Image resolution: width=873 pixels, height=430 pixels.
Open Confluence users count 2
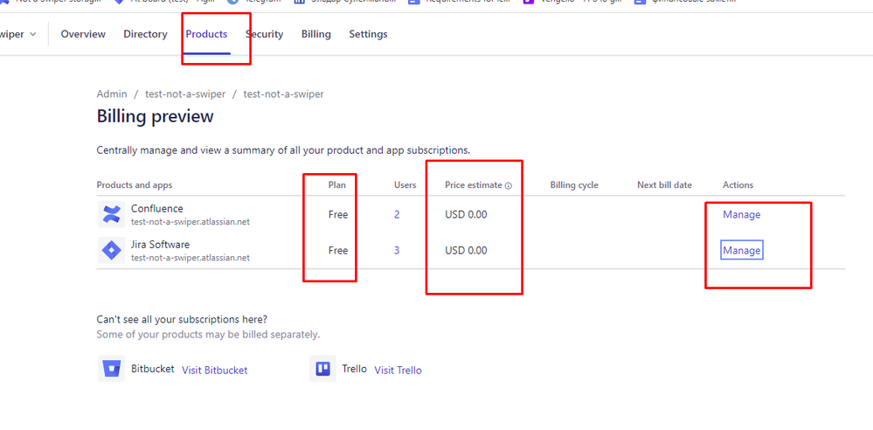point(397,214)
